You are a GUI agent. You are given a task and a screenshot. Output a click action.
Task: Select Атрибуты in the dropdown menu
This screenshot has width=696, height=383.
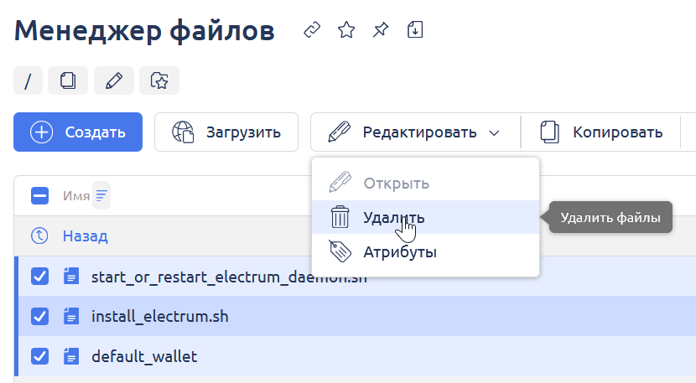(399, 251)
